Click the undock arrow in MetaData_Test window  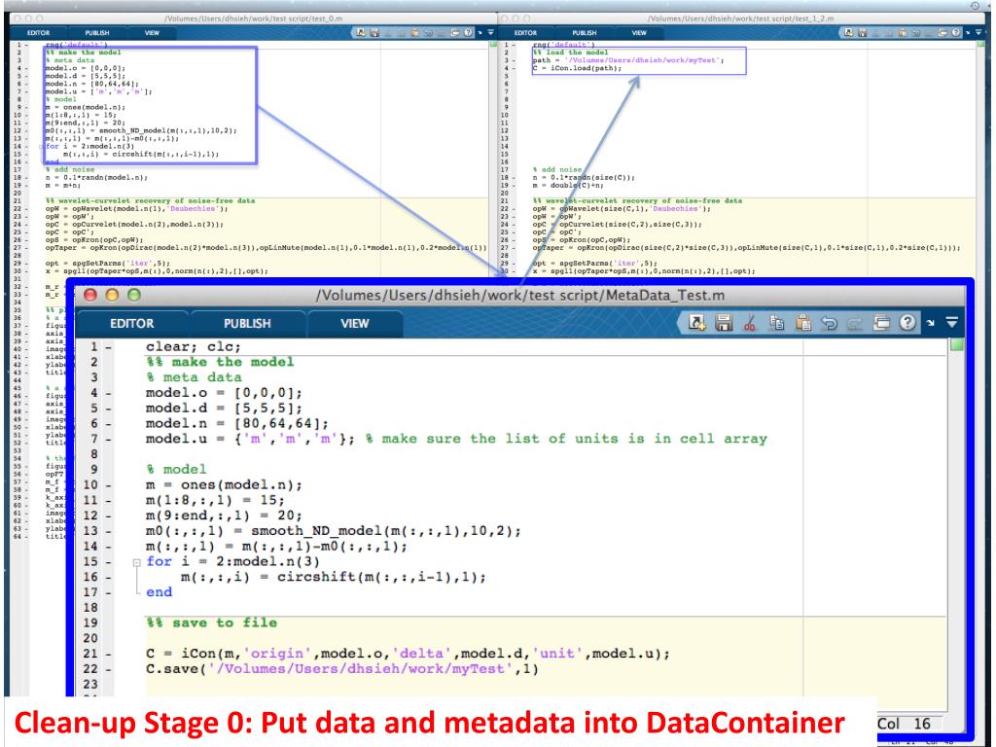click(x=931, y=323)
